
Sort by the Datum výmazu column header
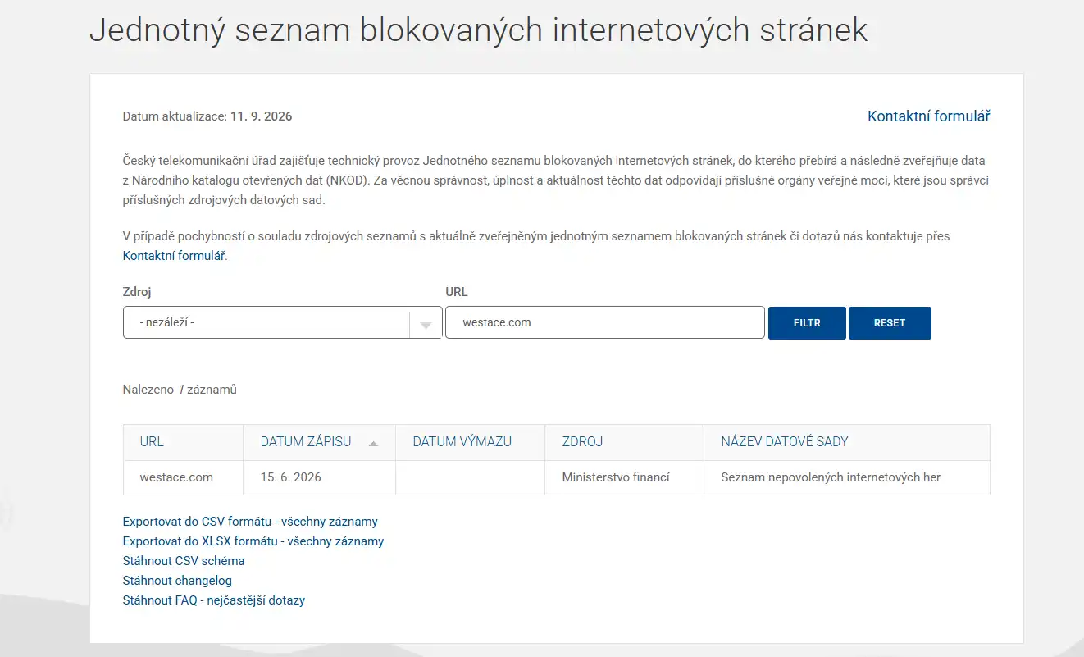(462, 441)
